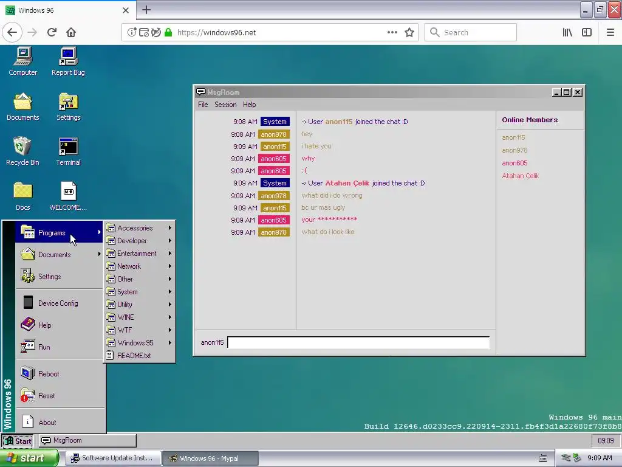Open the Recycle Bin icon

click(22, 151)
